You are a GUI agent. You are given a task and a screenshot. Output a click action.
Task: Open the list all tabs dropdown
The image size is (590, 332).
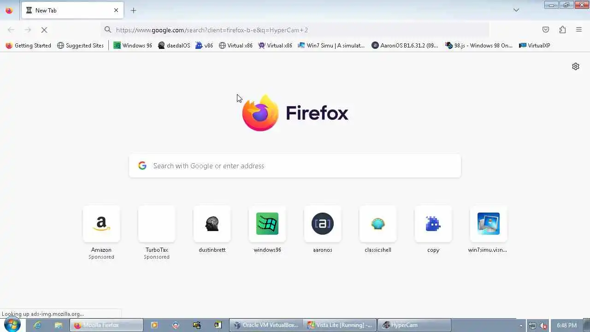pyautogui.click(x=516, y=10)
